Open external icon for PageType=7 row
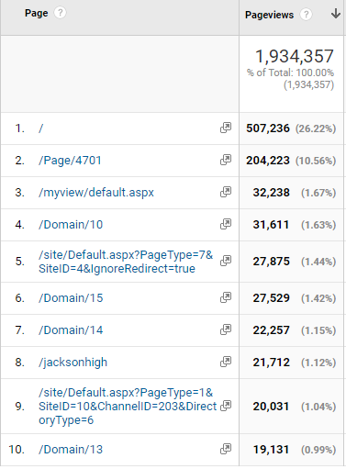 point(226,261)
